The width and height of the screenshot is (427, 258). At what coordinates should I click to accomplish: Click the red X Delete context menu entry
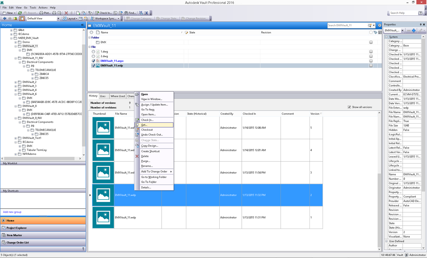click(154, 156)
